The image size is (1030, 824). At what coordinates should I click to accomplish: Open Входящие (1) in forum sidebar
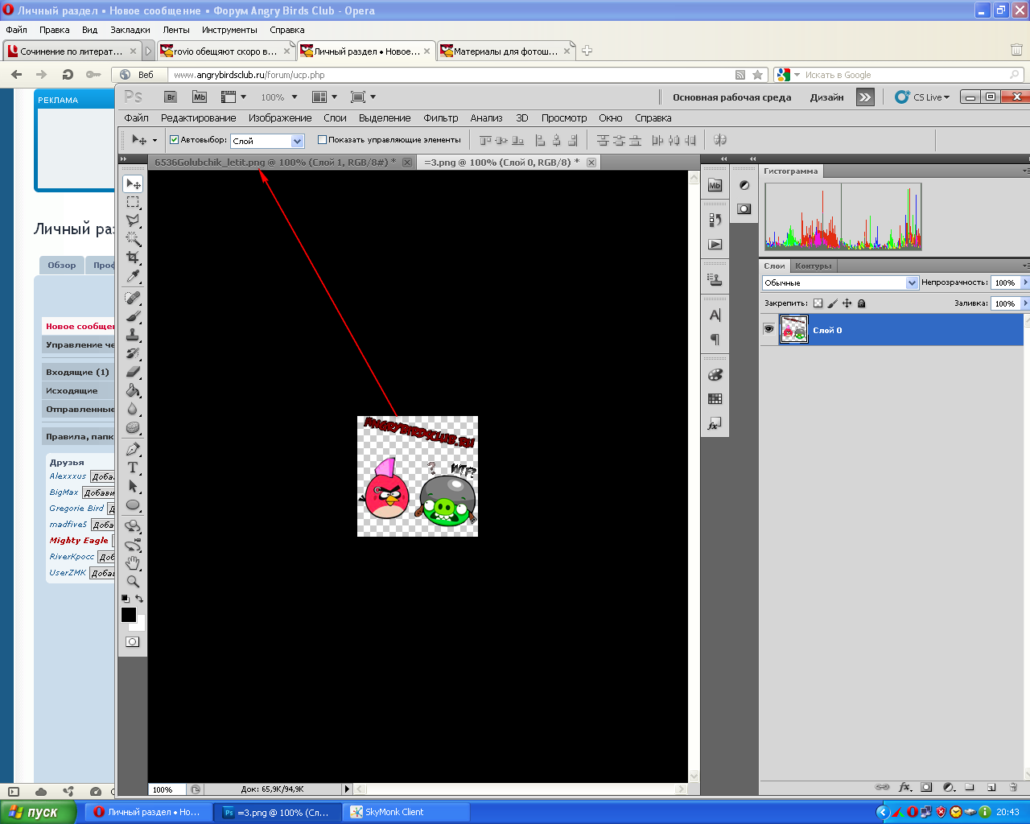pos(78,372)
